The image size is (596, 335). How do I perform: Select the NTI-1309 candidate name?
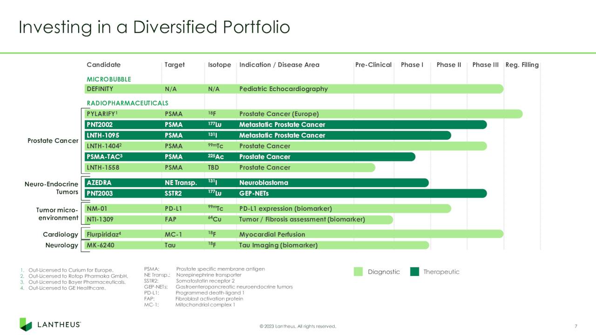(100, 220)
